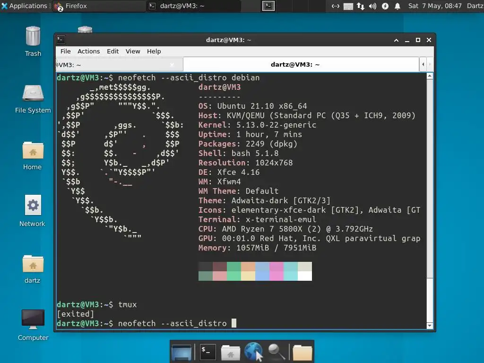Open the home file manager dock icon
Image resolution: width=484 pixels, height=363 pixels.
click(230, 353)
